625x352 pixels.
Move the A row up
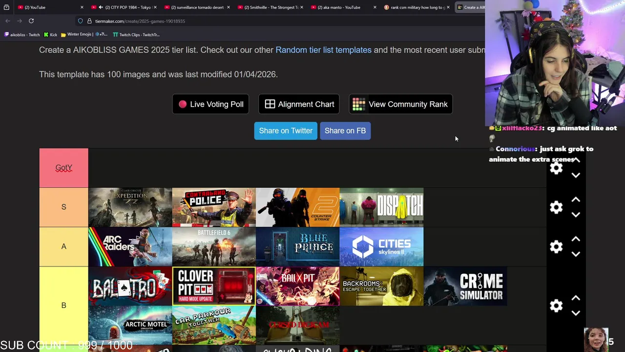coord(576,239)
